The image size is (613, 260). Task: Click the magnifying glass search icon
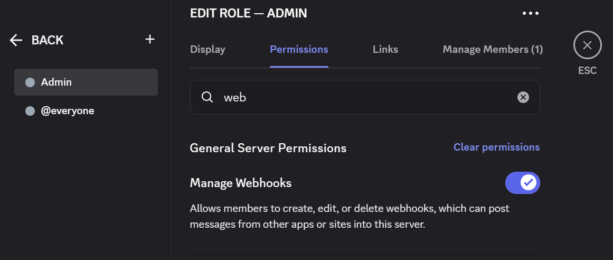(208, 97)
